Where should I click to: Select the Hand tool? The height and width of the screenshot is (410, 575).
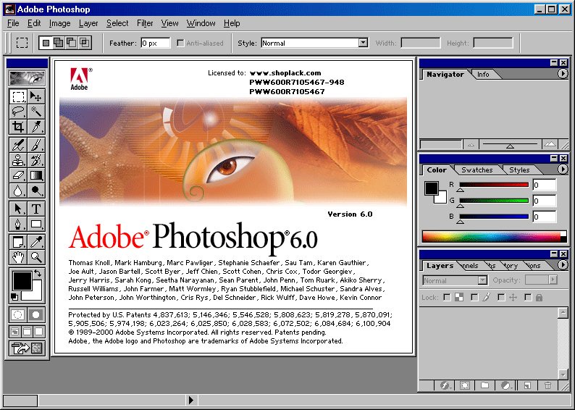coord(18,257)
